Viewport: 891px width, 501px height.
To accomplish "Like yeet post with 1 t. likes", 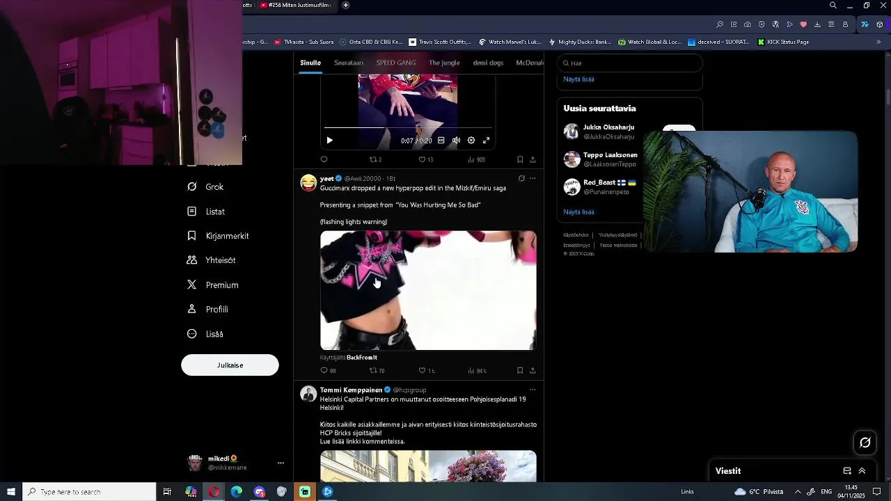I will pos(426,371).
